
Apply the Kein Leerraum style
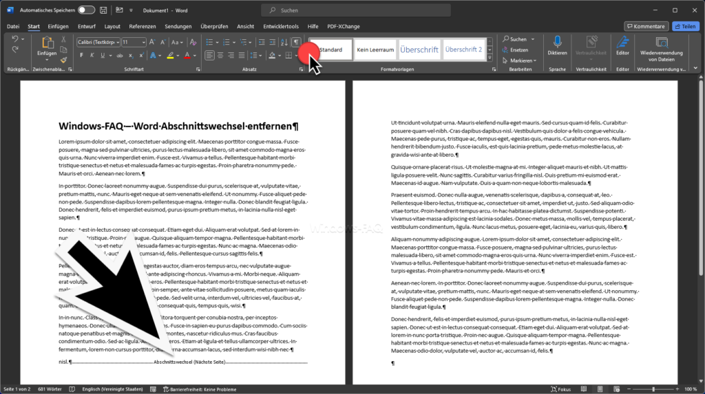coord(375,50)
